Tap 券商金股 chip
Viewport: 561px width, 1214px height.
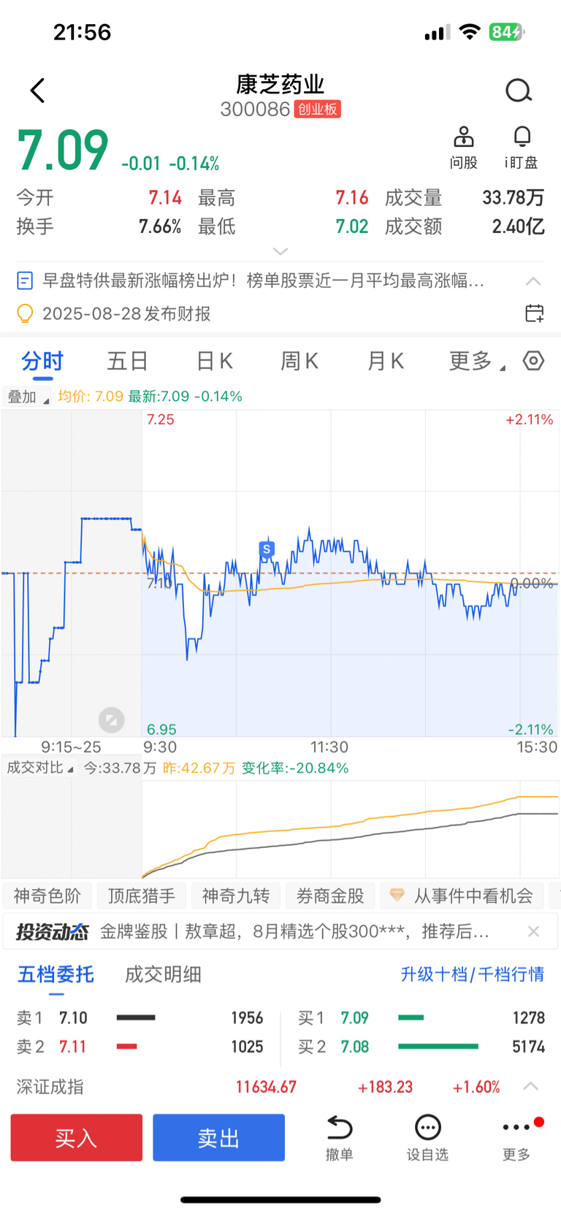(x=330, y=896)
